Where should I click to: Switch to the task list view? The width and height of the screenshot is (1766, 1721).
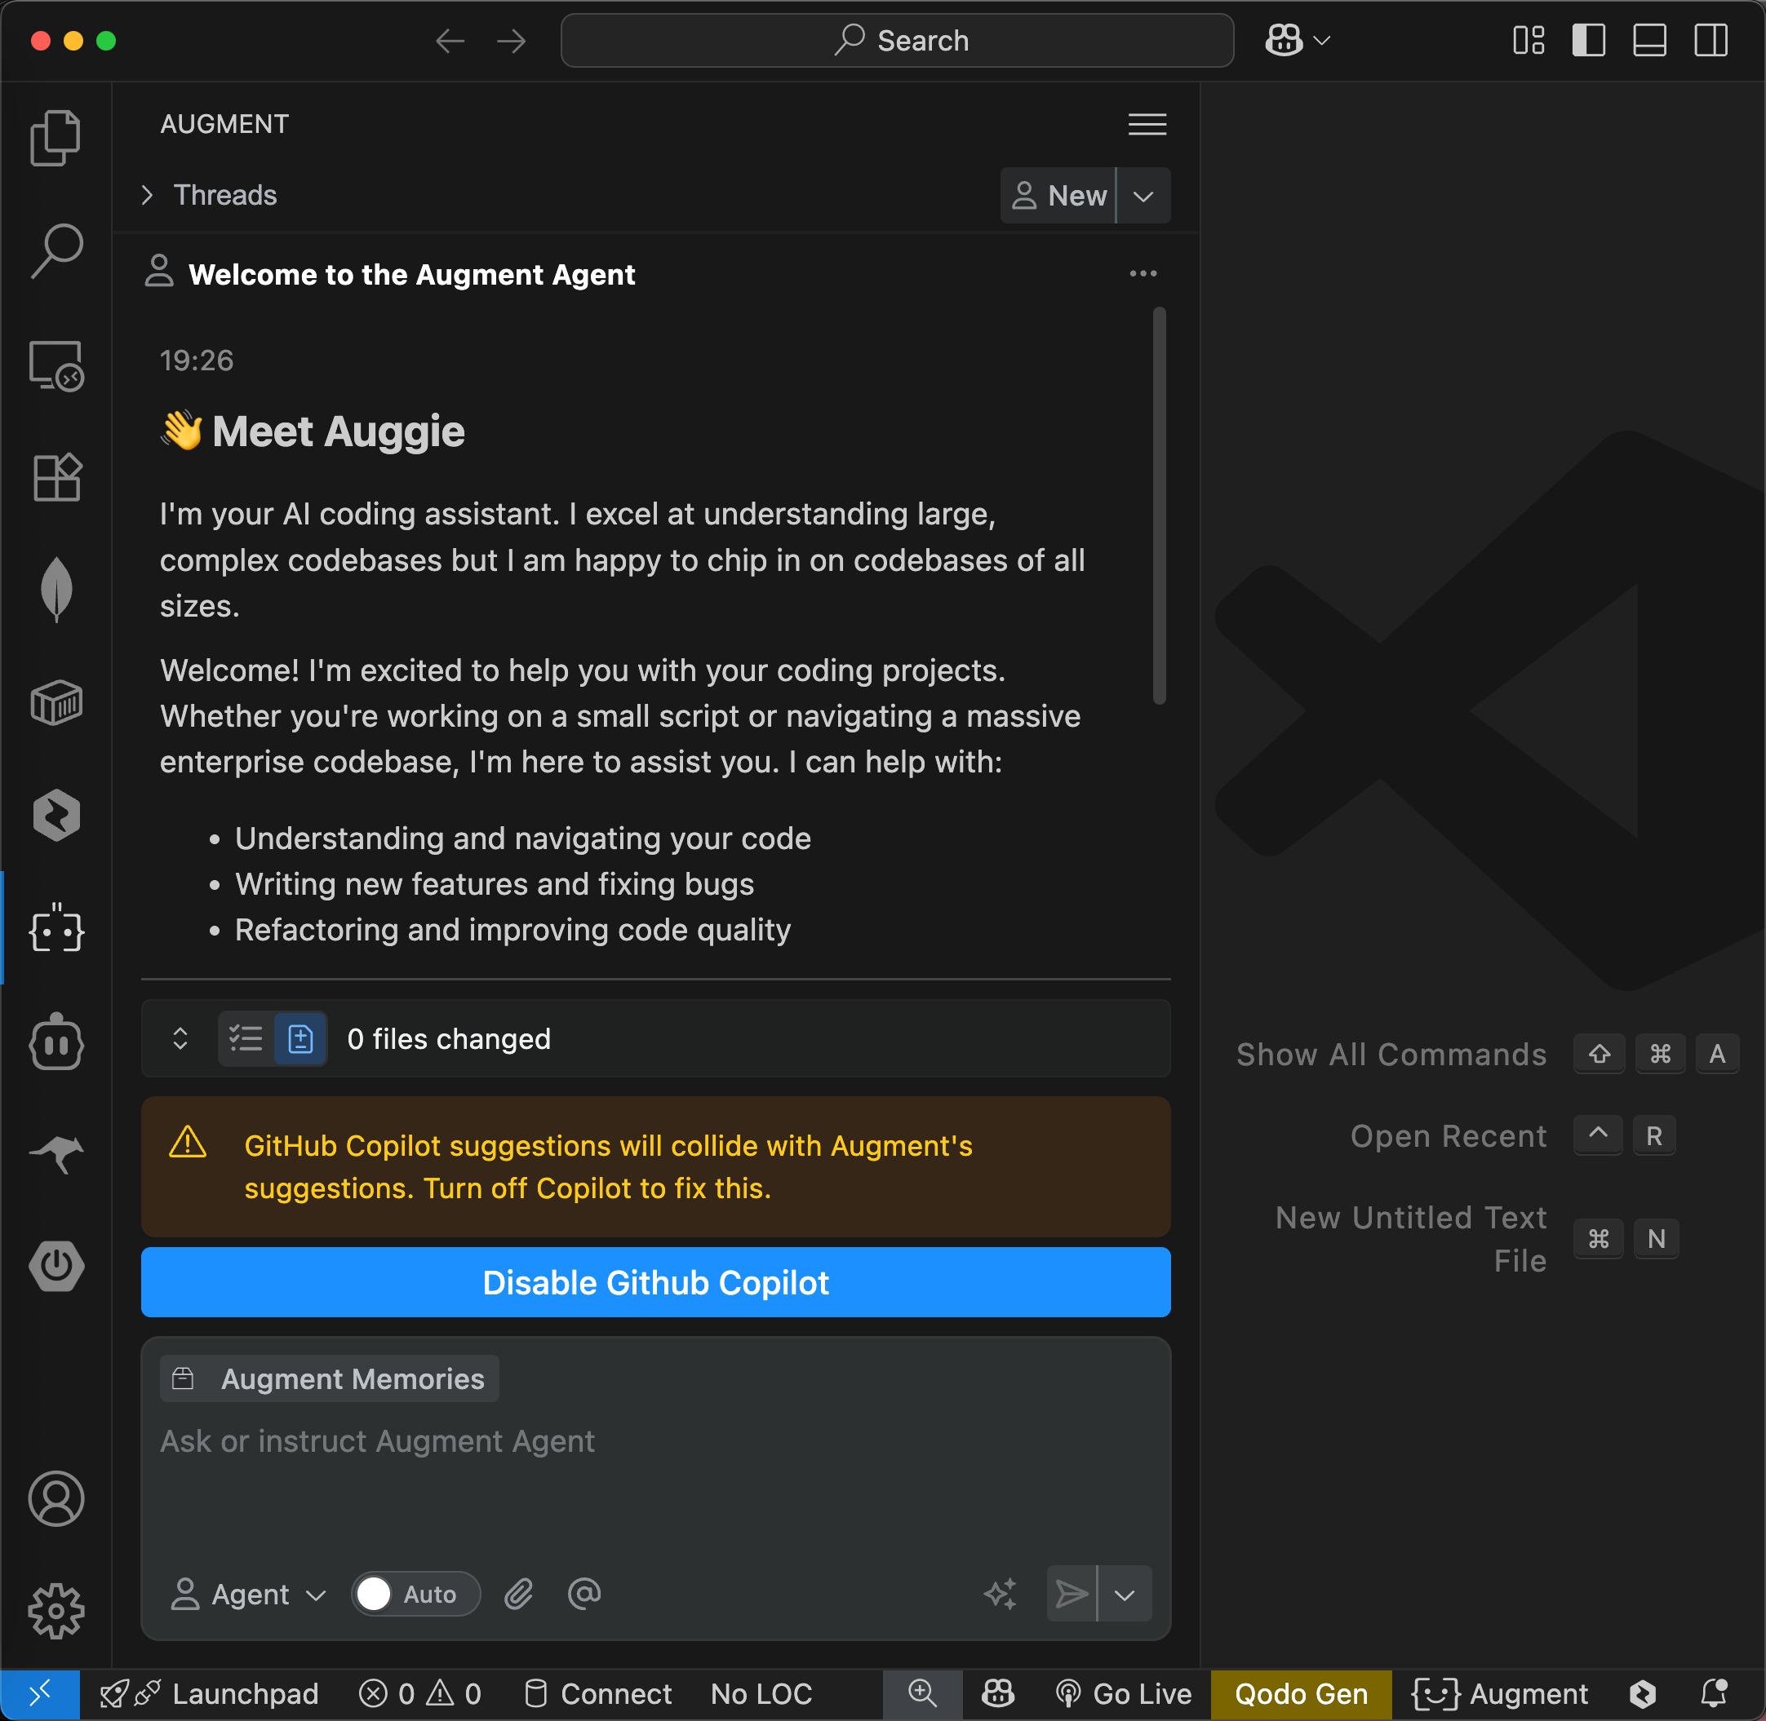tap(246, 1038)
